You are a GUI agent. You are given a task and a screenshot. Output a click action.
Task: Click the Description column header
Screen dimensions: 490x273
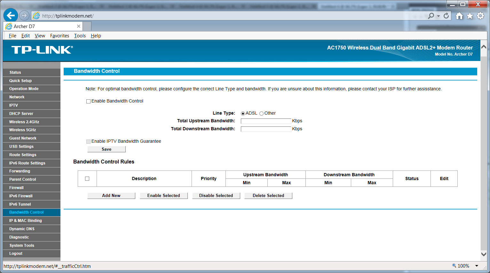[x=144, y=178]
